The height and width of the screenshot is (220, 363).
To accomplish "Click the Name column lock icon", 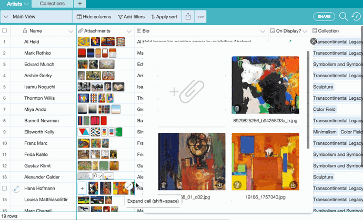I will coord(25,31).
